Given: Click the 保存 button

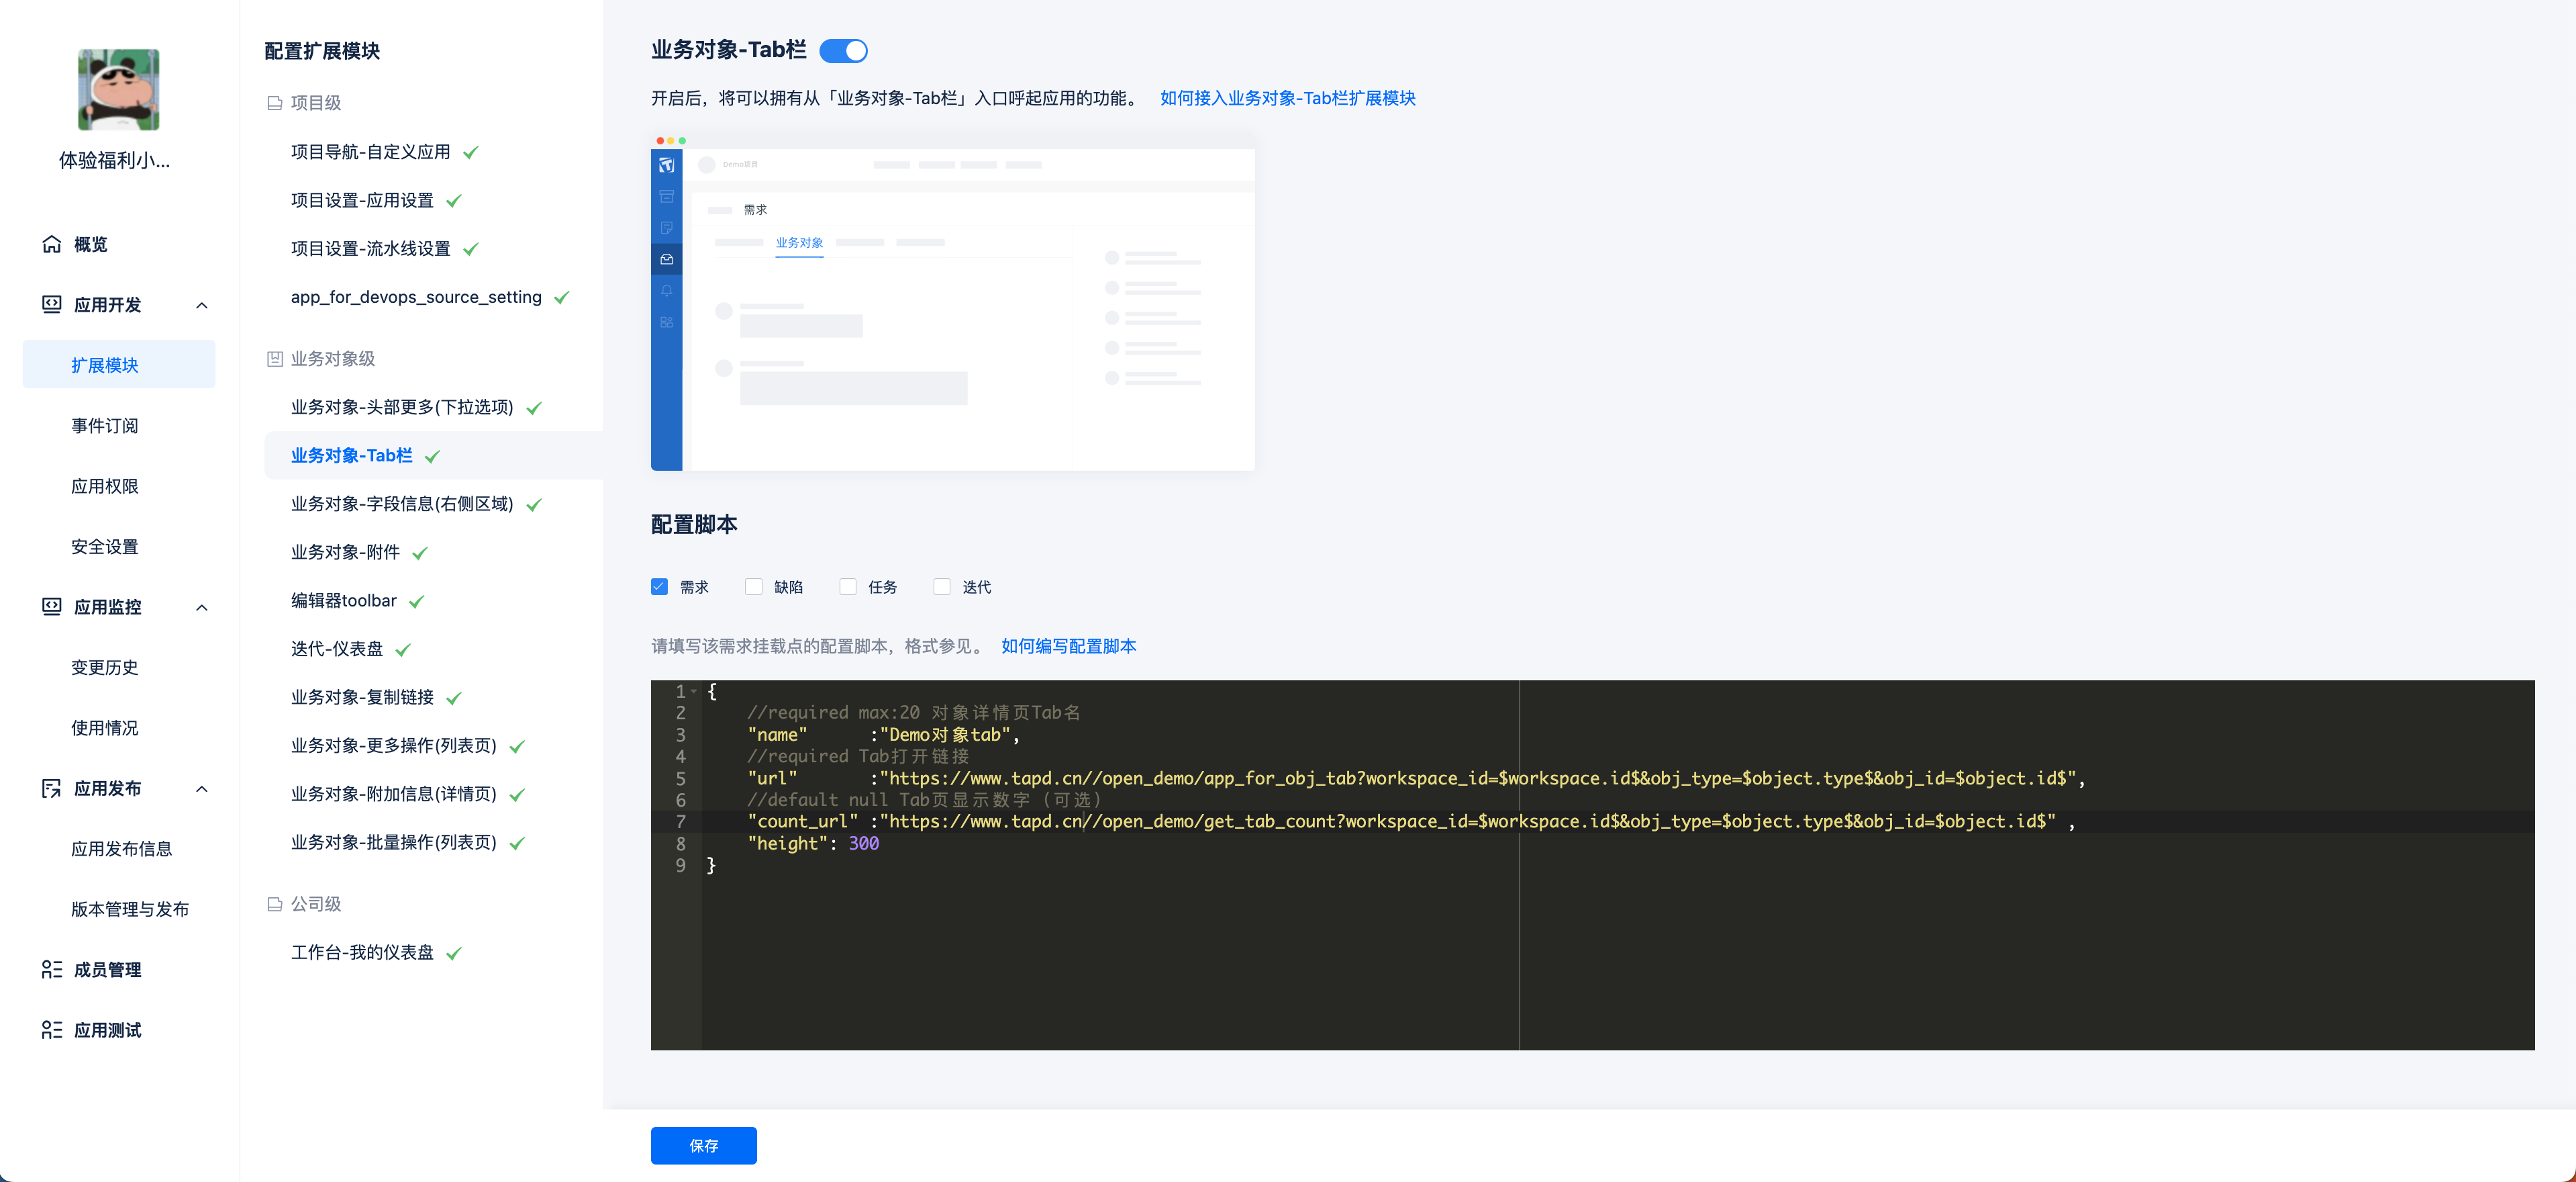Looking at the screenshot, I should pos(703,1146).
